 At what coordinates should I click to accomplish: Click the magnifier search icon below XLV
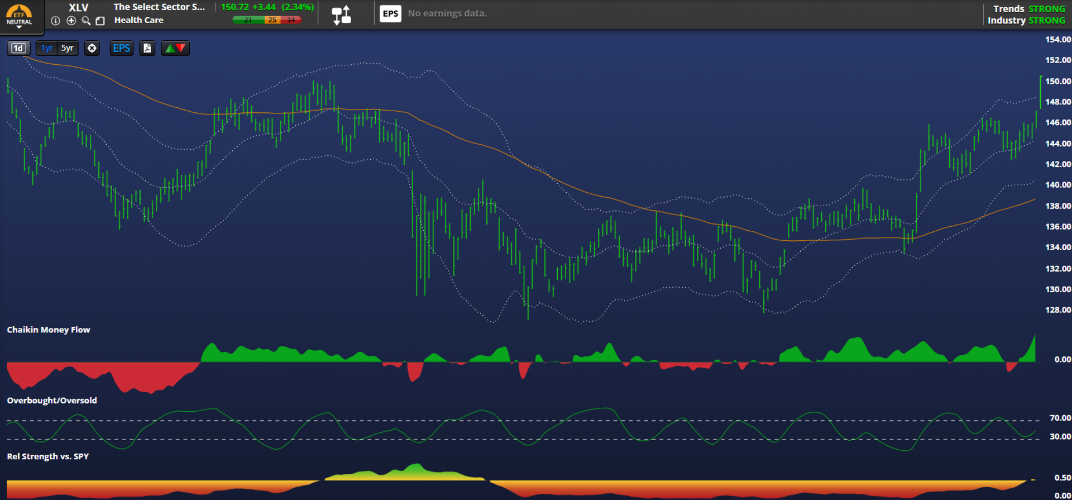tap(86, 21)
